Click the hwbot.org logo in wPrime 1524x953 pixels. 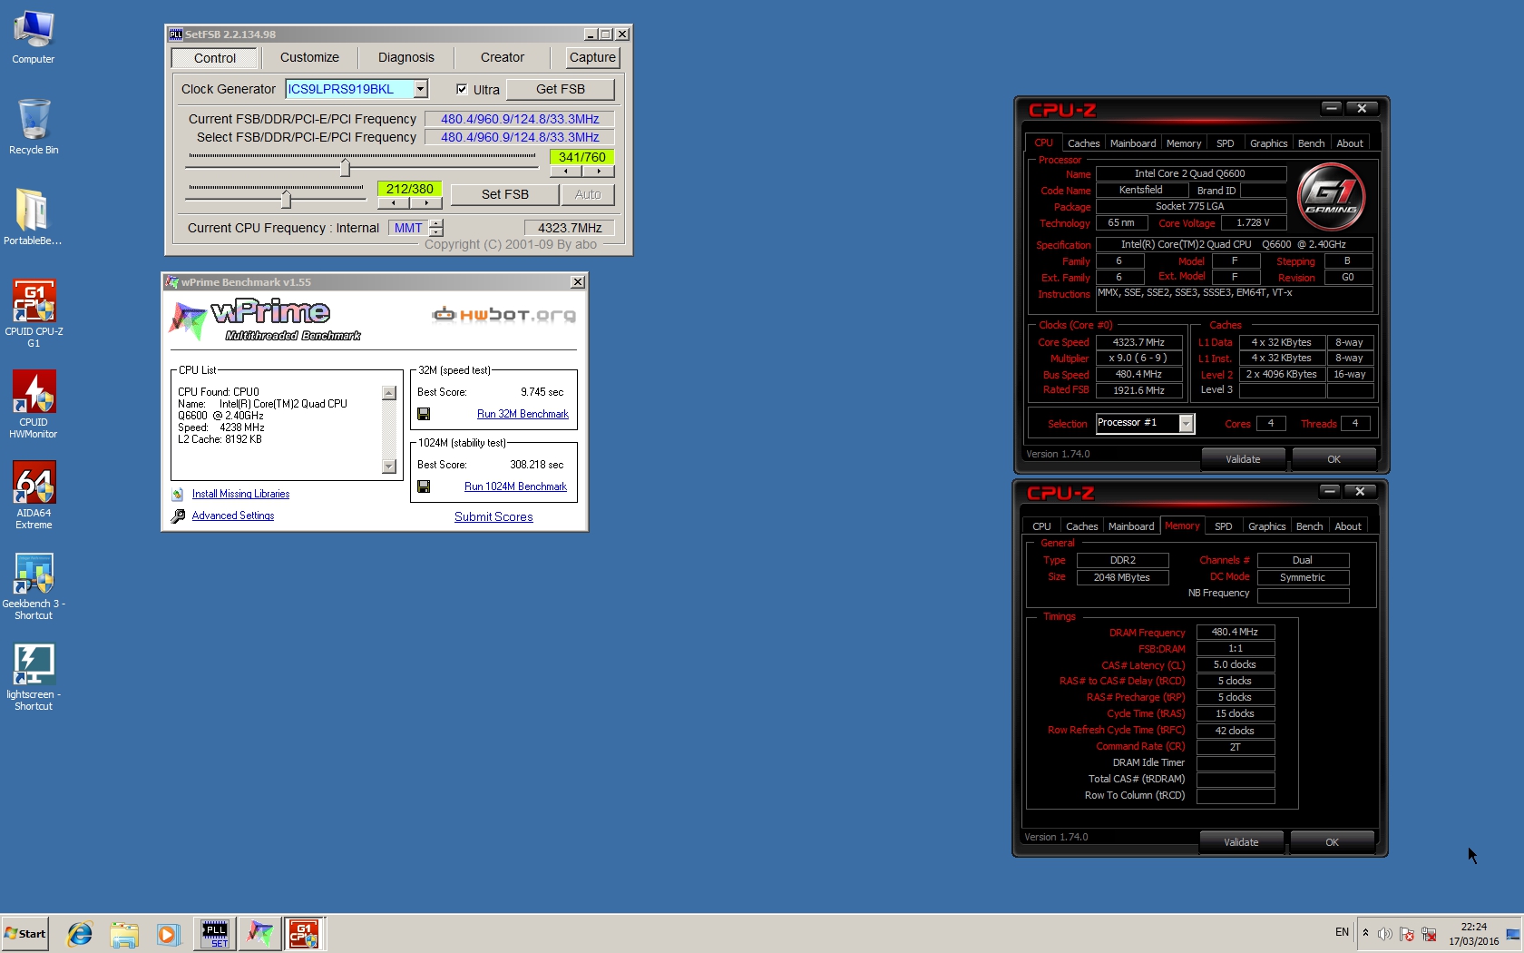503,314
